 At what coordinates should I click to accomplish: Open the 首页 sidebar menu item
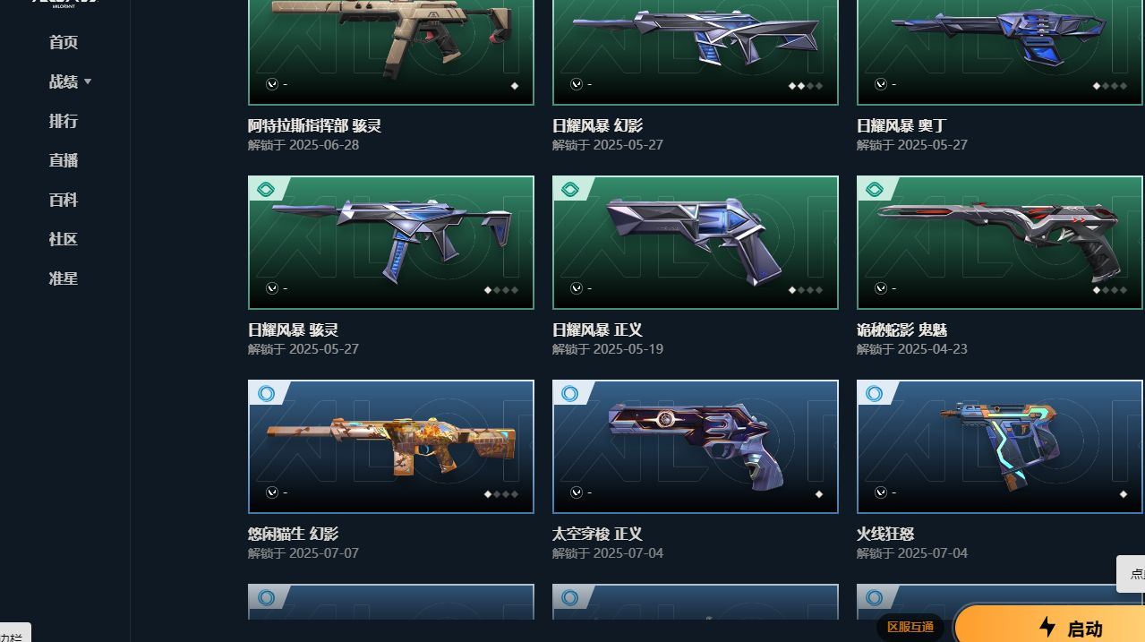(64, 42)
